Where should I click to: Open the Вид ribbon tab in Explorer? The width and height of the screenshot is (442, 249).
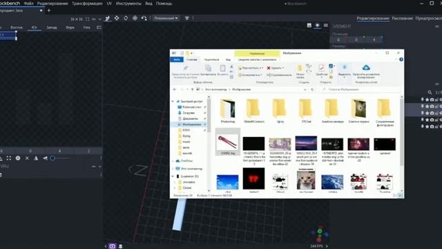[x=228, y=59]
